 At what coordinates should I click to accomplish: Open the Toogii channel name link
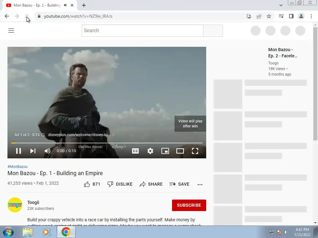(x=33, y=202)
